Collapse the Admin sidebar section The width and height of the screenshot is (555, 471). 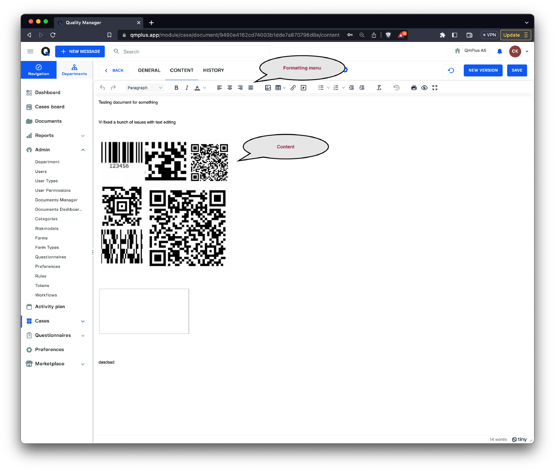point(83,150)
